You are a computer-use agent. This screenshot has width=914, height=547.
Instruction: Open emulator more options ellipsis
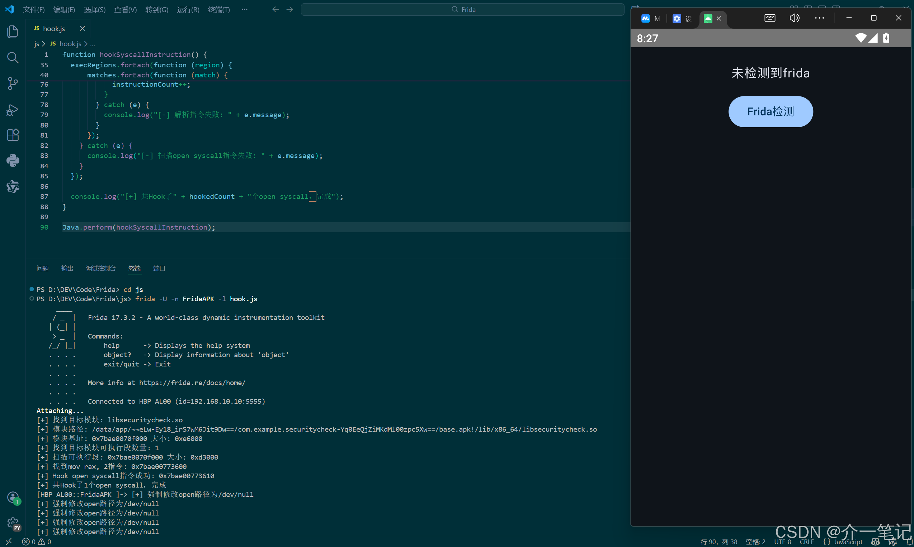819,18
